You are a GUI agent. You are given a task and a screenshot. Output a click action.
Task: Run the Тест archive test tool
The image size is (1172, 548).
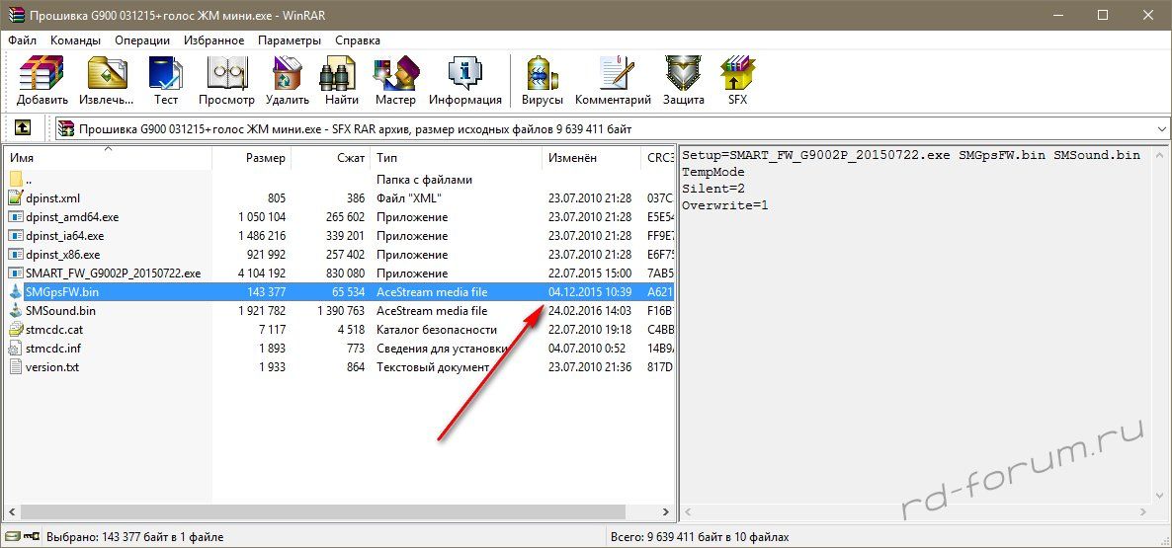166,81
